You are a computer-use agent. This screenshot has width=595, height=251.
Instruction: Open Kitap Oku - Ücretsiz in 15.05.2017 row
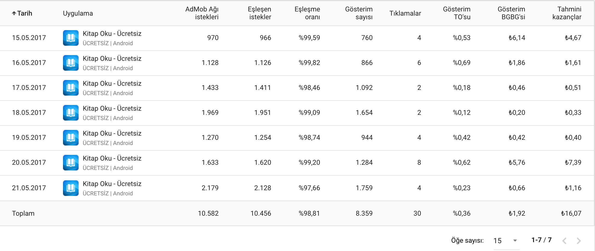pos(112,34)
